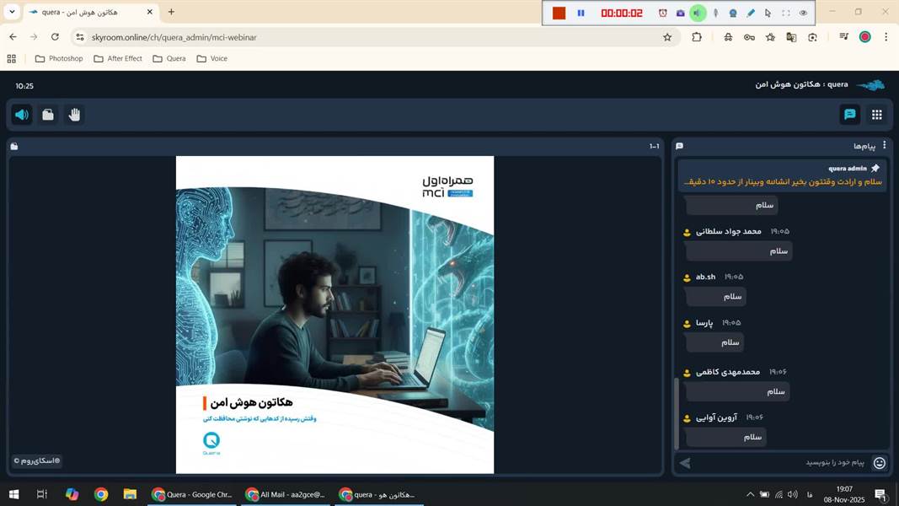The image size is (899, 506).
Task: Open the messages panel three-dot menu
Action: (x=884, y=146)
